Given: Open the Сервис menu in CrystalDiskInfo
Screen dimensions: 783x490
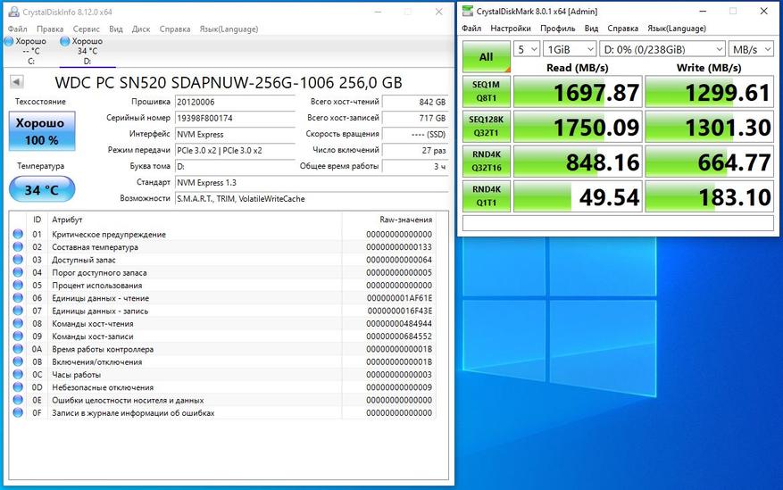Looking at the screenshot, I should coord(86,29).
